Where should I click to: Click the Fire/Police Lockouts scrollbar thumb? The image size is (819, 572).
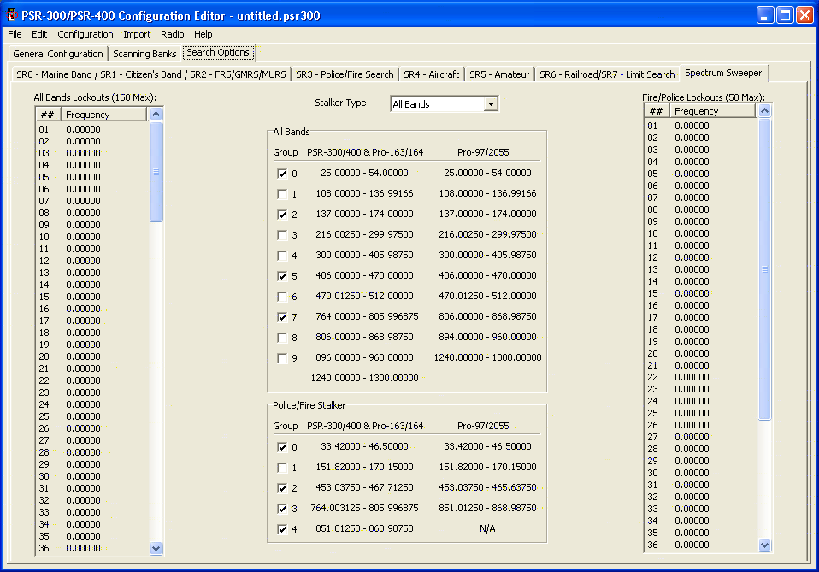(x=764, y=269)
